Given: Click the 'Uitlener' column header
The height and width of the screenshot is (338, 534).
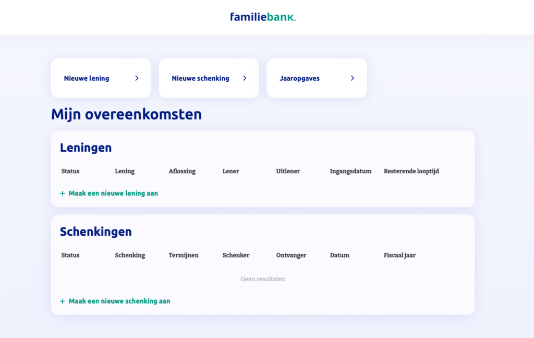Looking at the screenshot, I should coord(288,171).
